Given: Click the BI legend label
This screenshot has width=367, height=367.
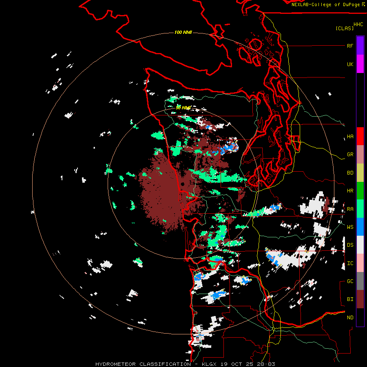Looking at the screenshot, I should tap(350, 299).
